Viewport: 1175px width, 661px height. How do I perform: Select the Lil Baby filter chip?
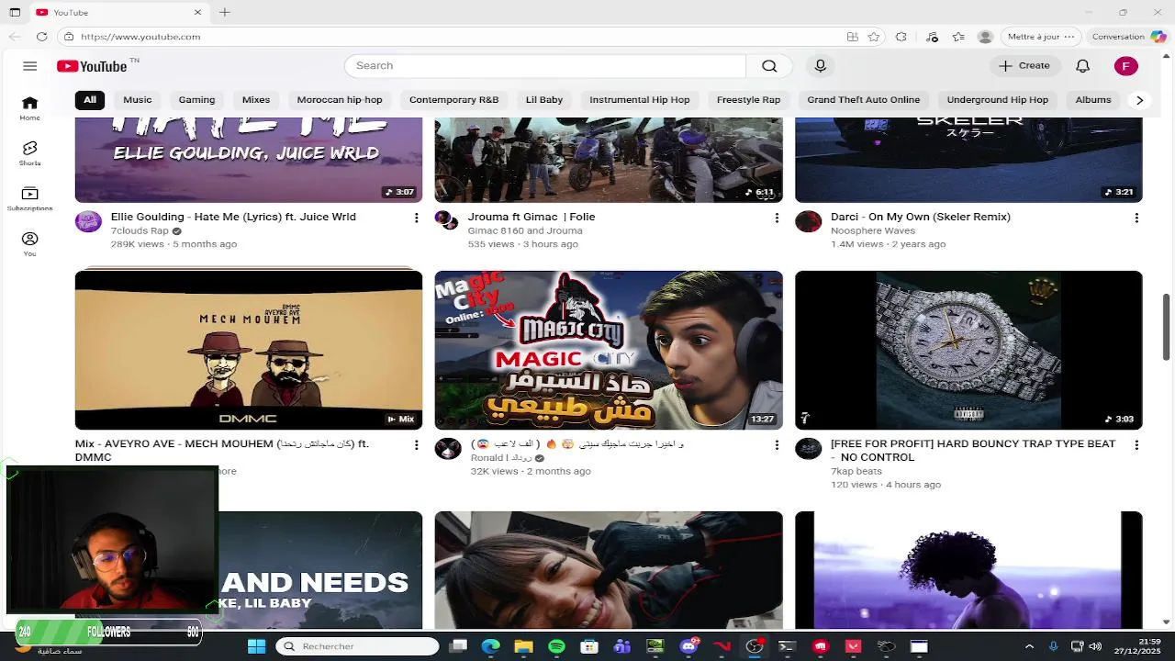click(544, 100)
